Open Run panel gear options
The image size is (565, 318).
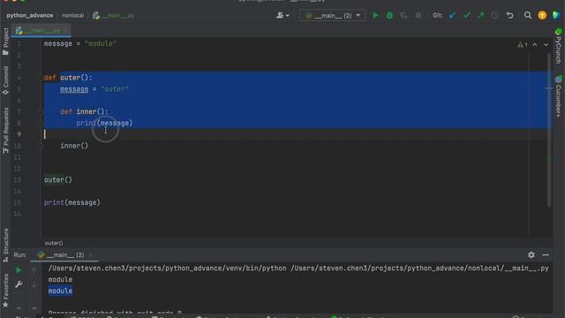531,255
